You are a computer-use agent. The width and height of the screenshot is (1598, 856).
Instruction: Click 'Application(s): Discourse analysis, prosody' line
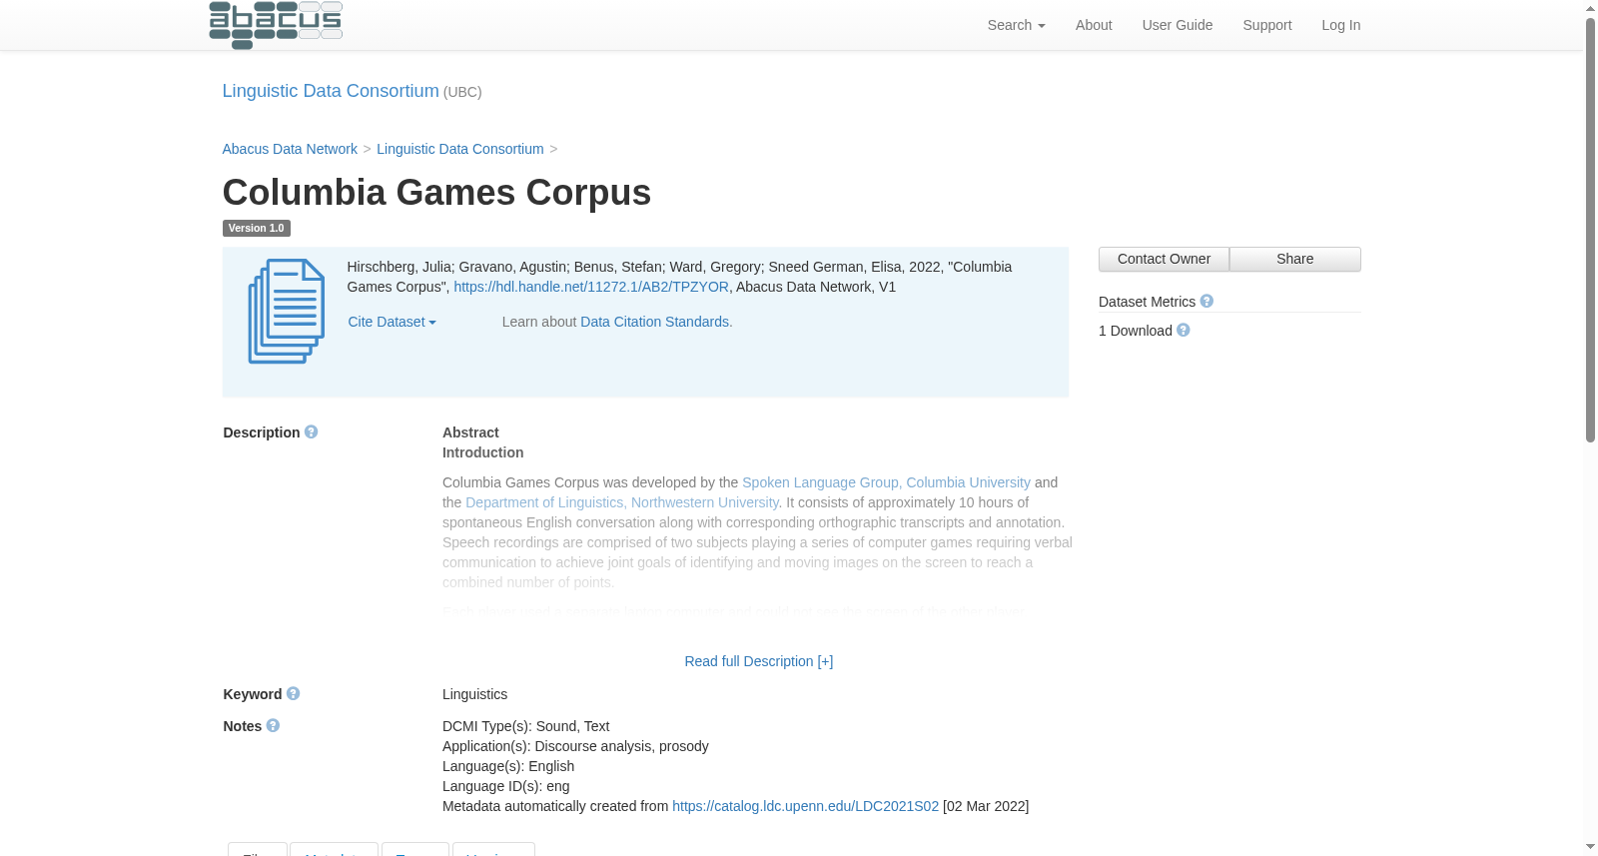(575, 746)
